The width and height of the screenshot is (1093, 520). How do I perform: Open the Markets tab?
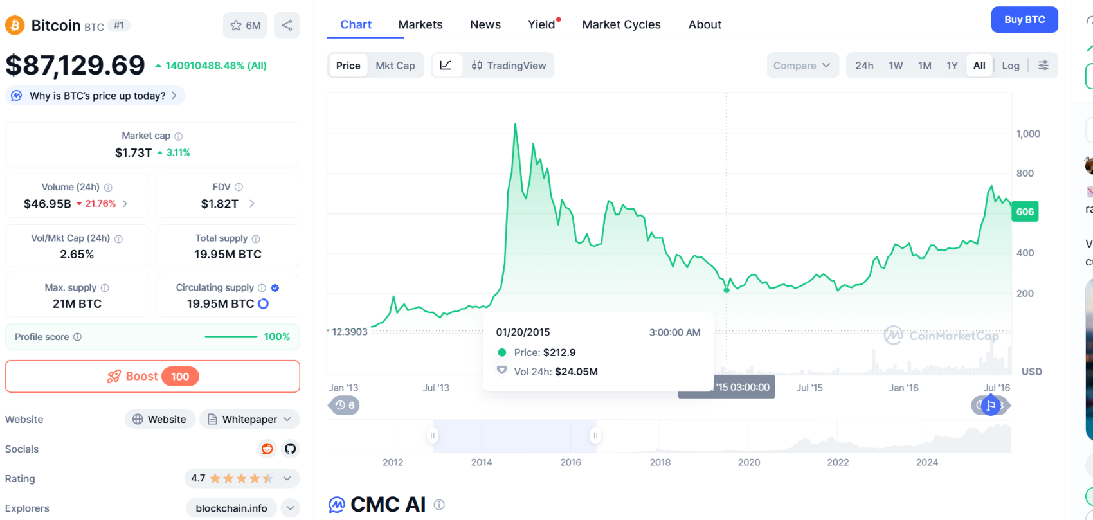pyautogui.click(x=420, y=24)
